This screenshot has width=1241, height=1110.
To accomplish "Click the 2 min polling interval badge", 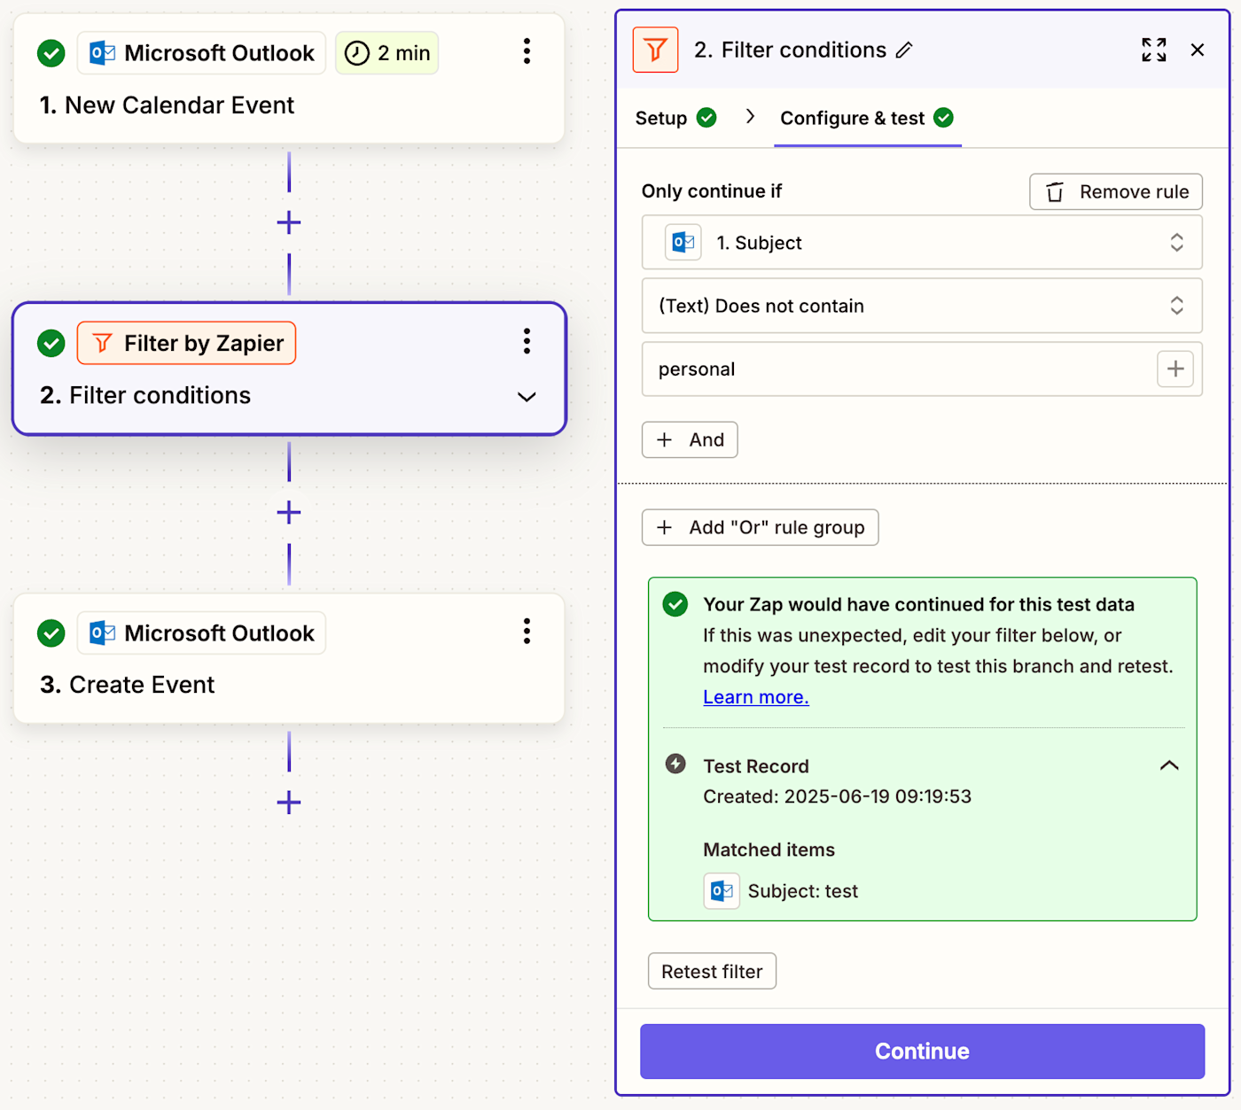I will [386, 53].
